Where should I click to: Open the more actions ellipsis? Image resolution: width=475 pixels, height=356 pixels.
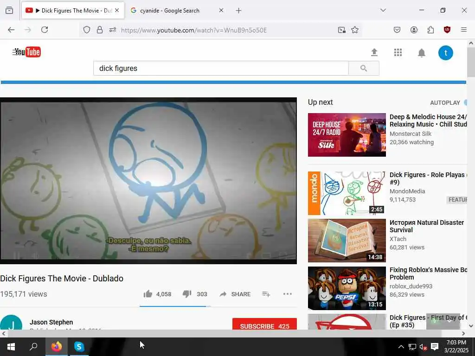coord(287,294)
